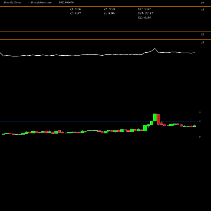Click the "Monthly Charts" title text

(12, 3)
